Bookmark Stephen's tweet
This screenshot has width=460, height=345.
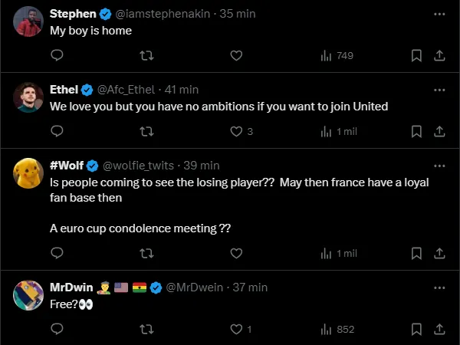pos(416,55)
